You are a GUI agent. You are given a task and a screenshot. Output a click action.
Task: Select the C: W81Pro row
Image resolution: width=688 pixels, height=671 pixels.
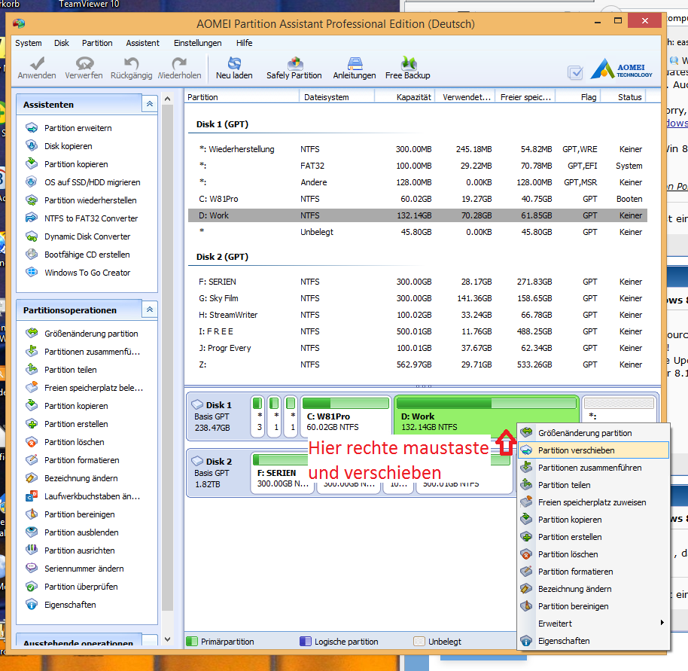click(x=418, y=199)
